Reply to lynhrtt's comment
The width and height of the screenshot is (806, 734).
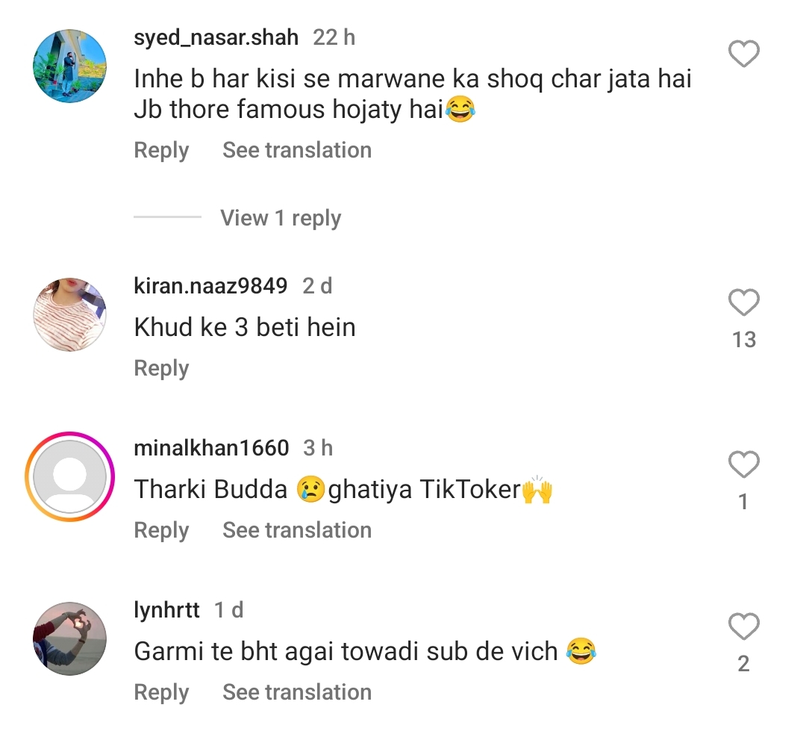[x=161, y=692]
